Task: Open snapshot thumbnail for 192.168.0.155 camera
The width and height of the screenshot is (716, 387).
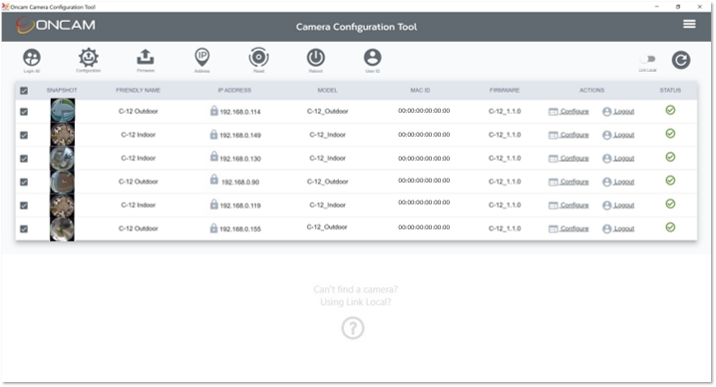Action: (62, 229)
